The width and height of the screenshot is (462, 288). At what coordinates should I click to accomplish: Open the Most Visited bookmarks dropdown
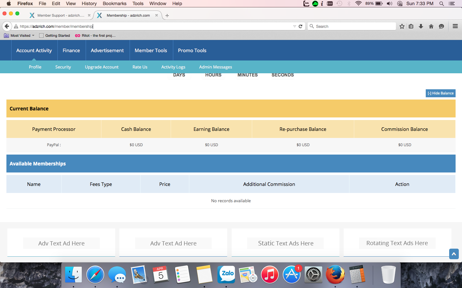[19, 36]
